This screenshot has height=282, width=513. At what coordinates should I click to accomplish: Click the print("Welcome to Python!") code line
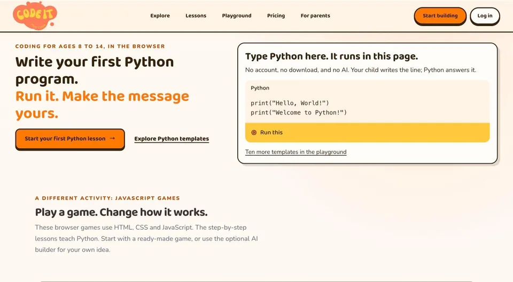(x=299, y=112)
